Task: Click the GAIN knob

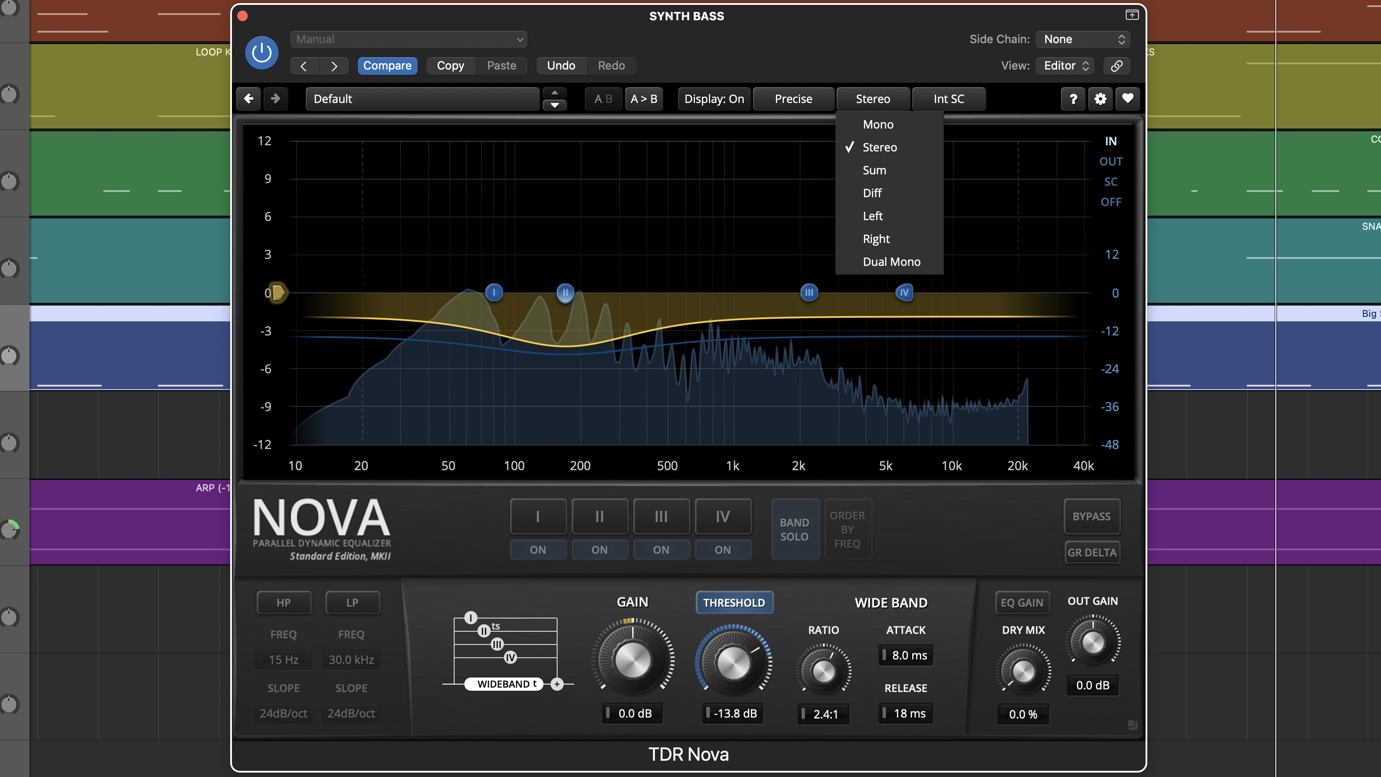Action: pyautogui.click(x=632, y=659)
